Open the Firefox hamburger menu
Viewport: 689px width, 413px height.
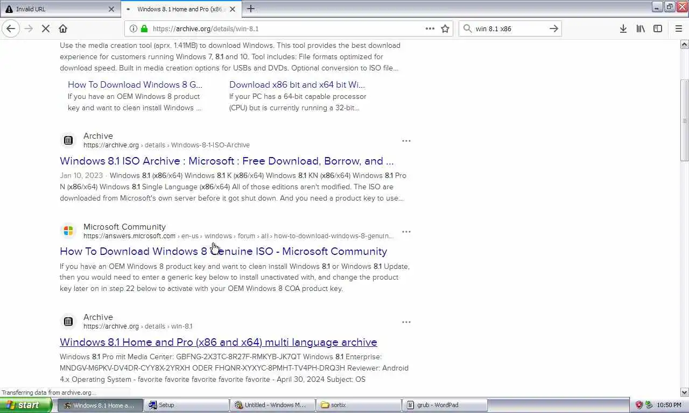click(678, 29)
